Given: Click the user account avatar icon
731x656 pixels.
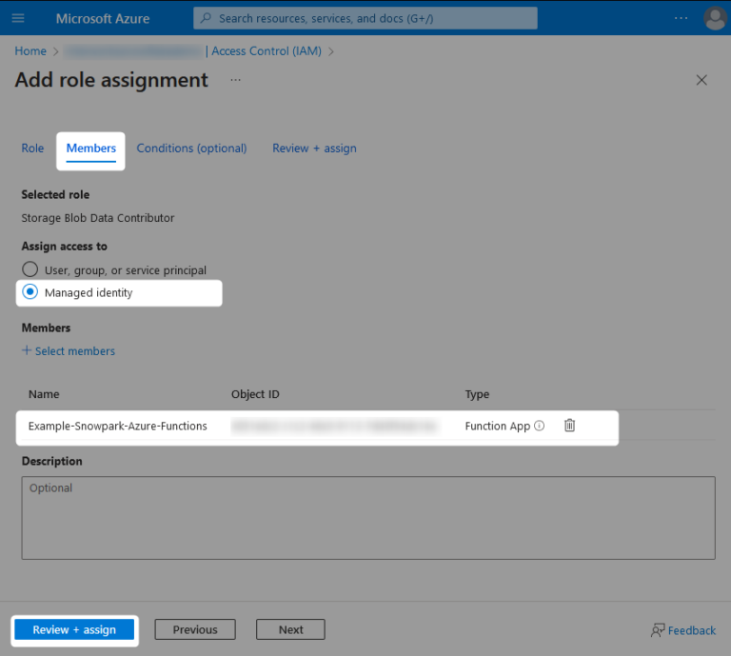Looking at the screenshot, I should pyautogui.click(x=714, y=18).
